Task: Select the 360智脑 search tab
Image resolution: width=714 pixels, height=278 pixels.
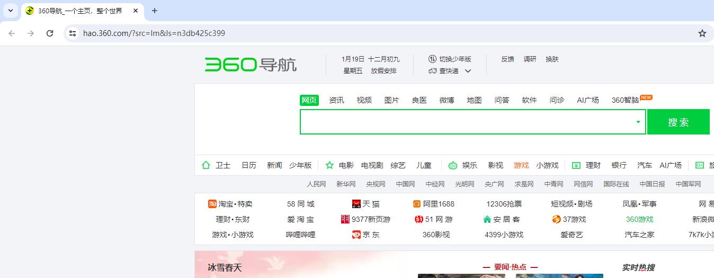Action: [x=626, y=100]
